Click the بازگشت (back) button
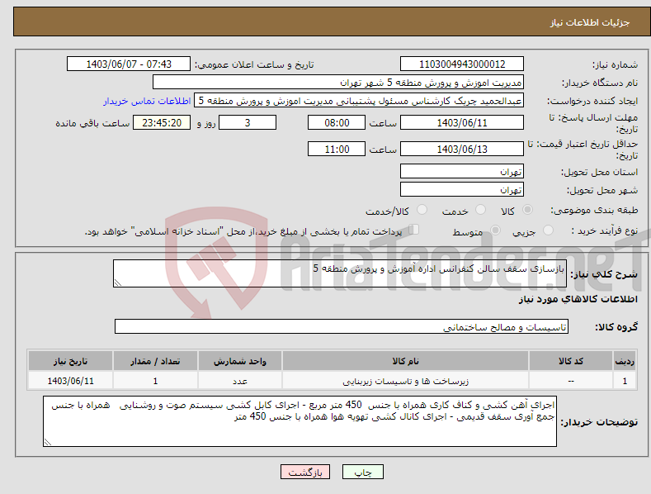Image resolution: width=651 pixels, height=494 pixels. 305,472
